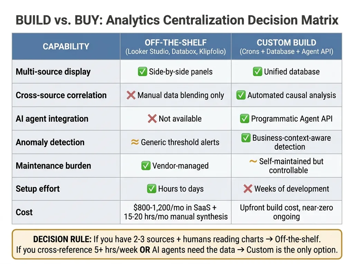Click the red X next to Not available
Screen dimensions: 354x264
(x=152, y=119)
